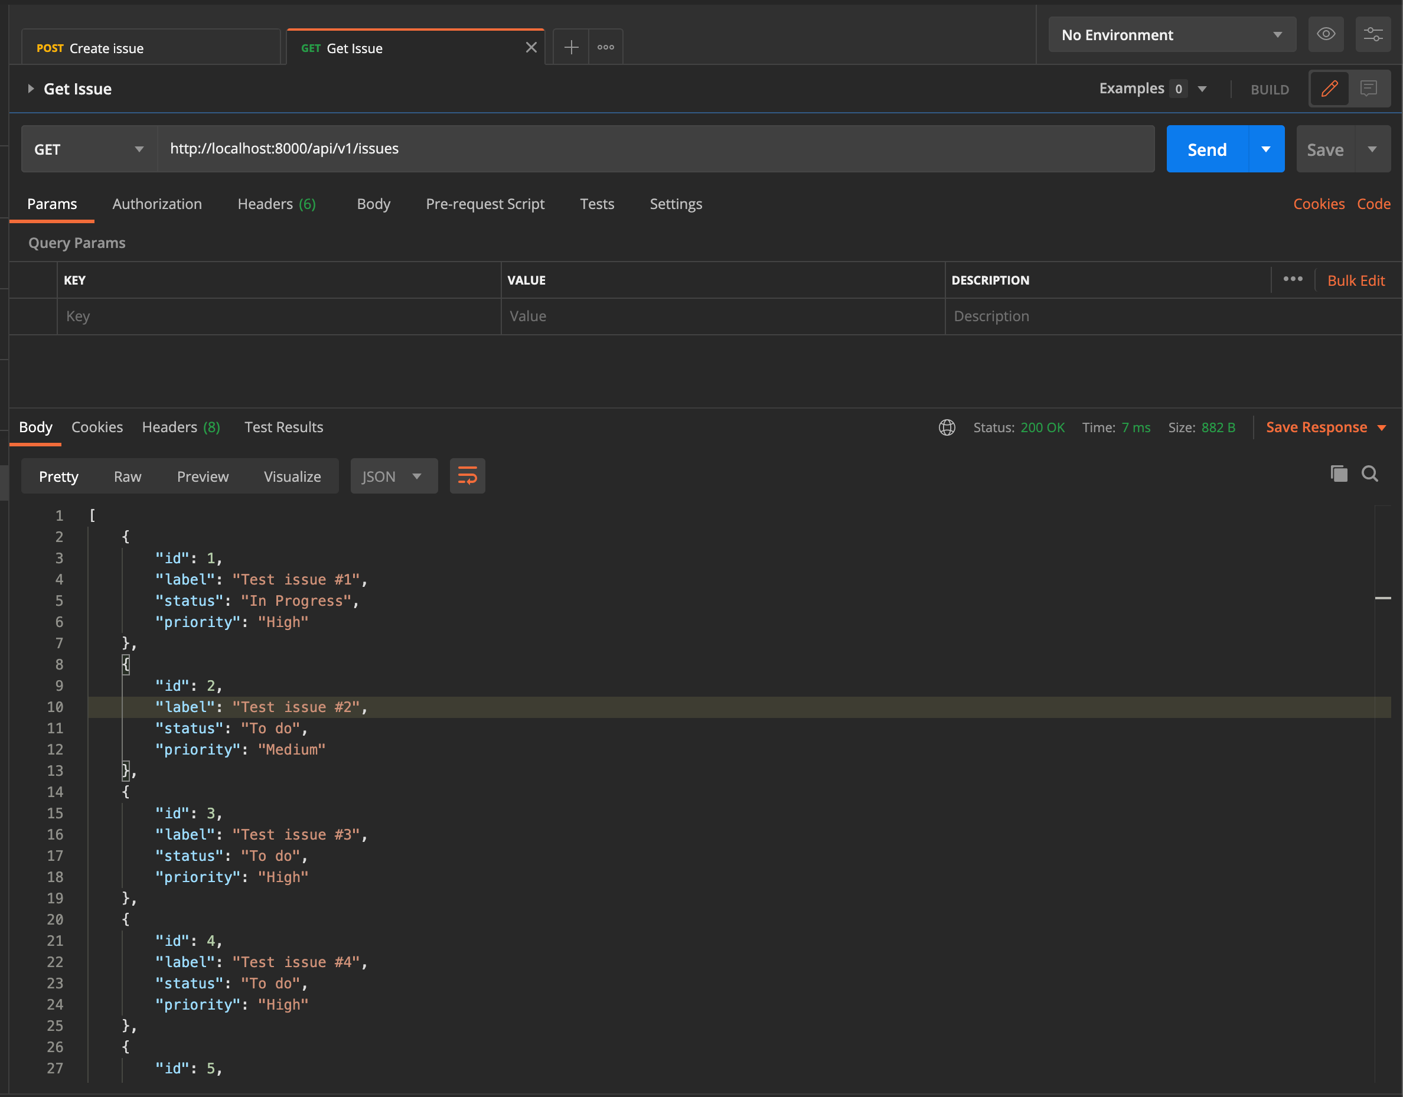Open the manage environments settings icon
This screenshot has width=1403, height=1097.
point(1373,35)
